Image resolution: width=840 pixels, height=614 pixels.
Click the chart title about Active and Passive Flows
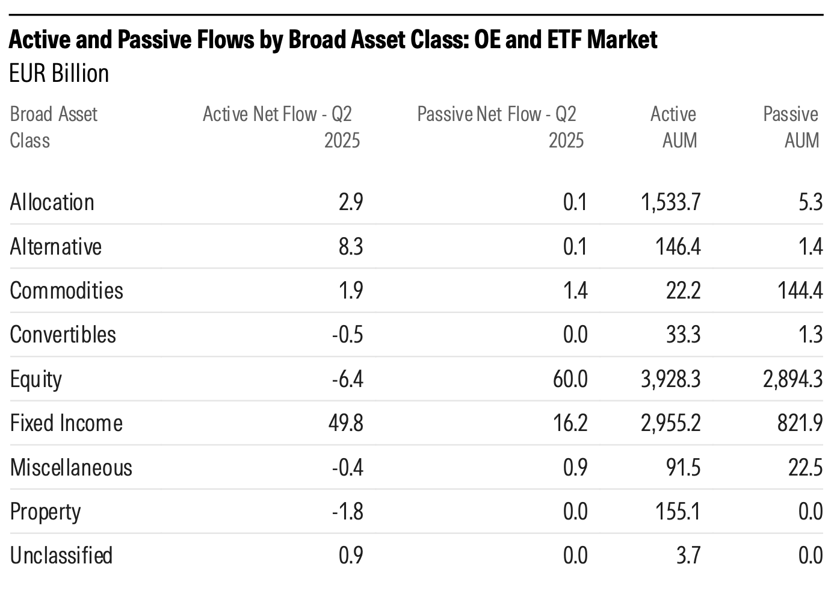tap(333, 40)
